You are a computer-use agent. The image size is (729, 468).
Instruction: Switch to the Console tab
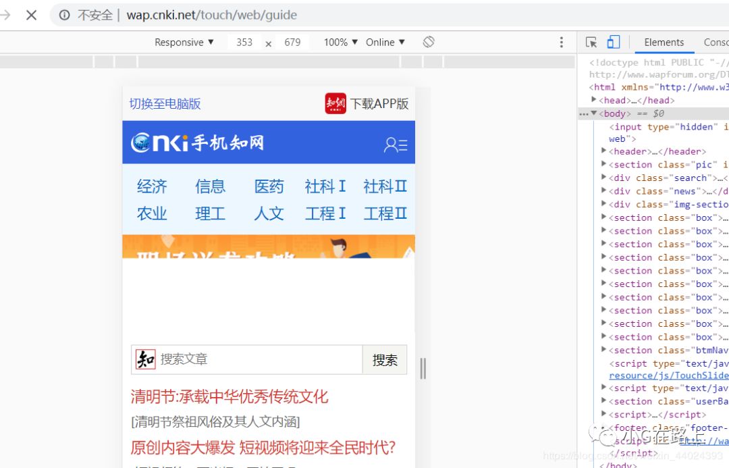click(716, 43)
